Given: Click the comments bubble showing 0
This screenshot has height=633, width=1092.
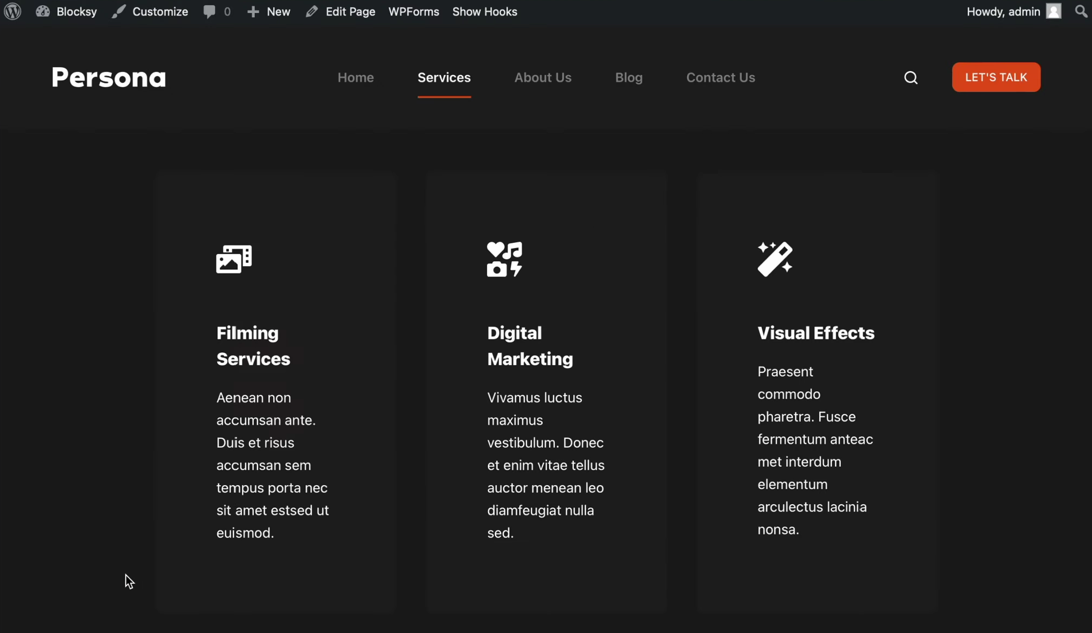Looking at the screenshot, I should tap(216, 11).
